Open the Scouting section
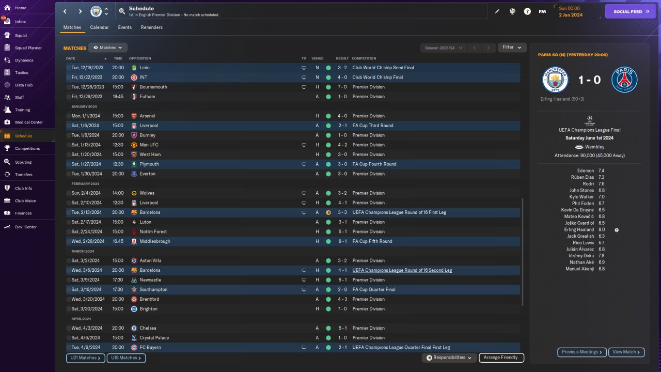Image resolution: width=661 pixels, height=372 pixels. click(23, 162)
